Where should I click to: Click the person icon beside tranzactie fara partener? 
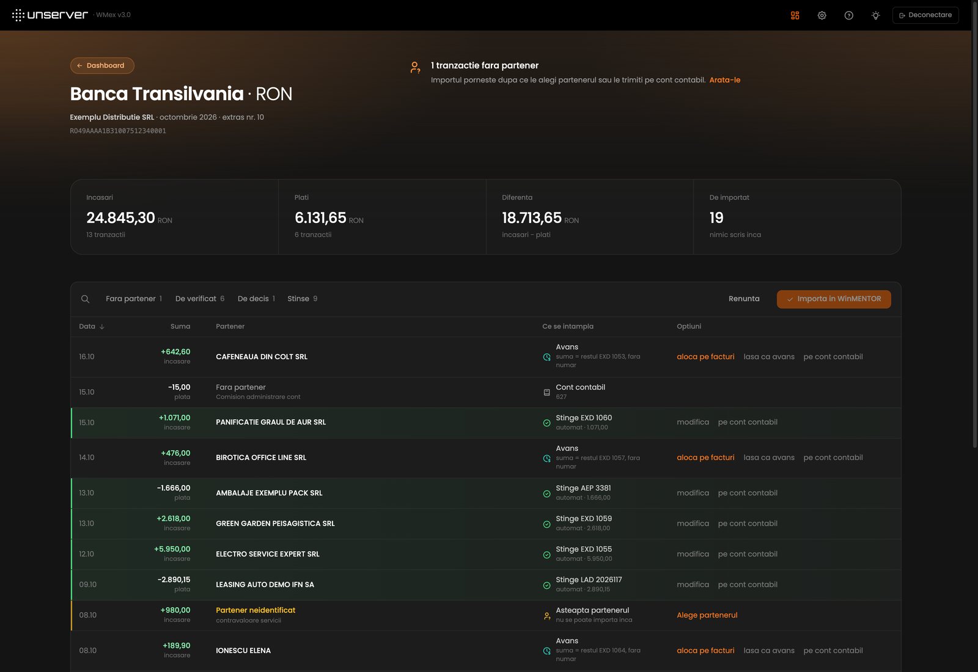click(x=415, y=67)
